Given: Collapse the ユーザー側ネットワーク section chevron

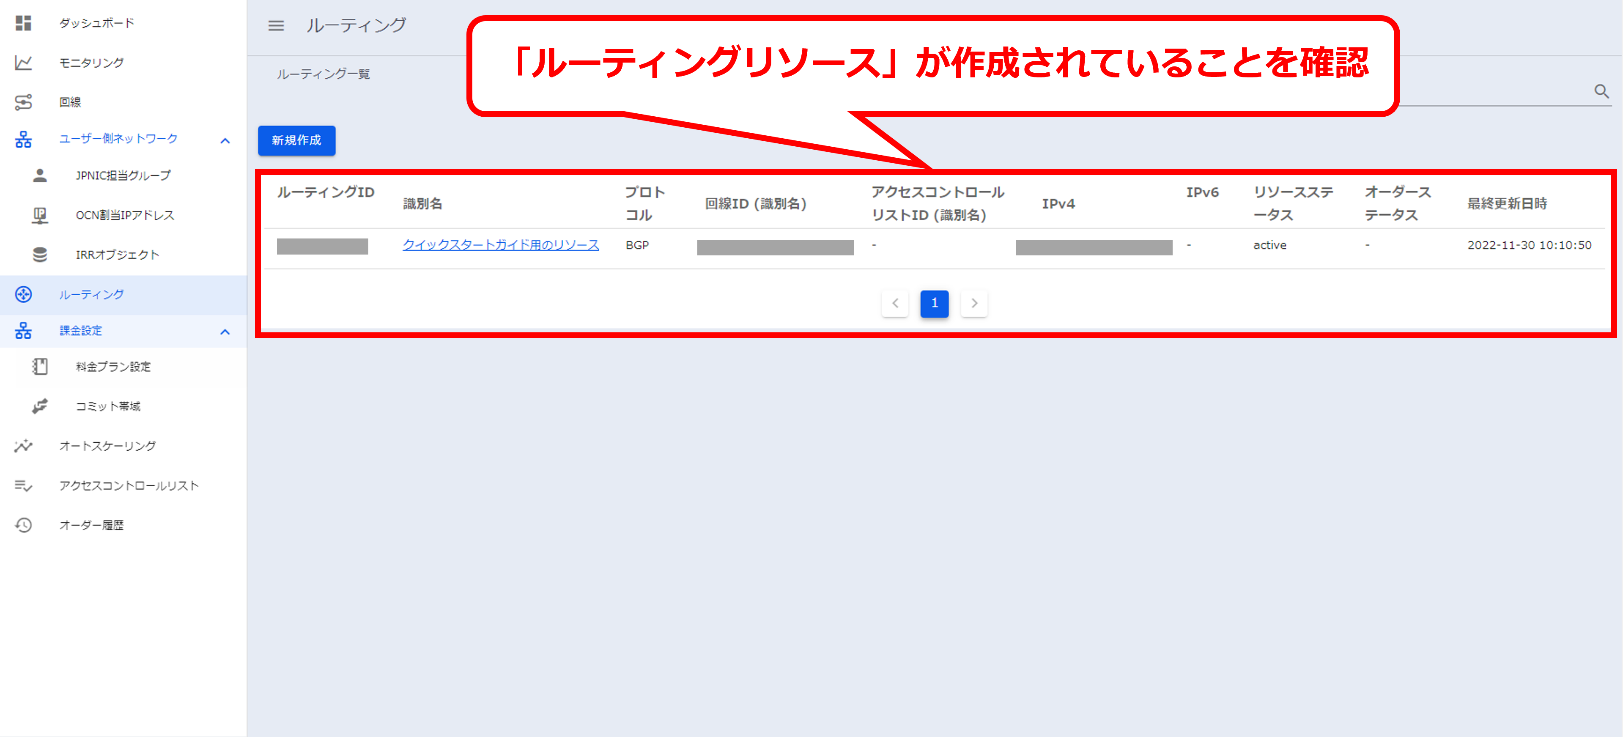Looking at the screenshot, I should (x=225, y=140).
